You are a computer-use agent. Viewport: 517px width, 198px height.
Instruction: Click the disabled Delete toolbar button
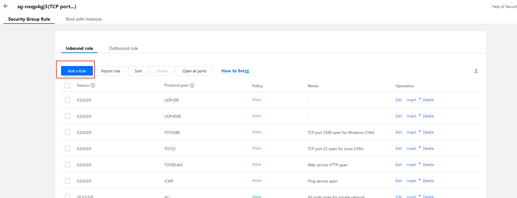tap(162, 71)
